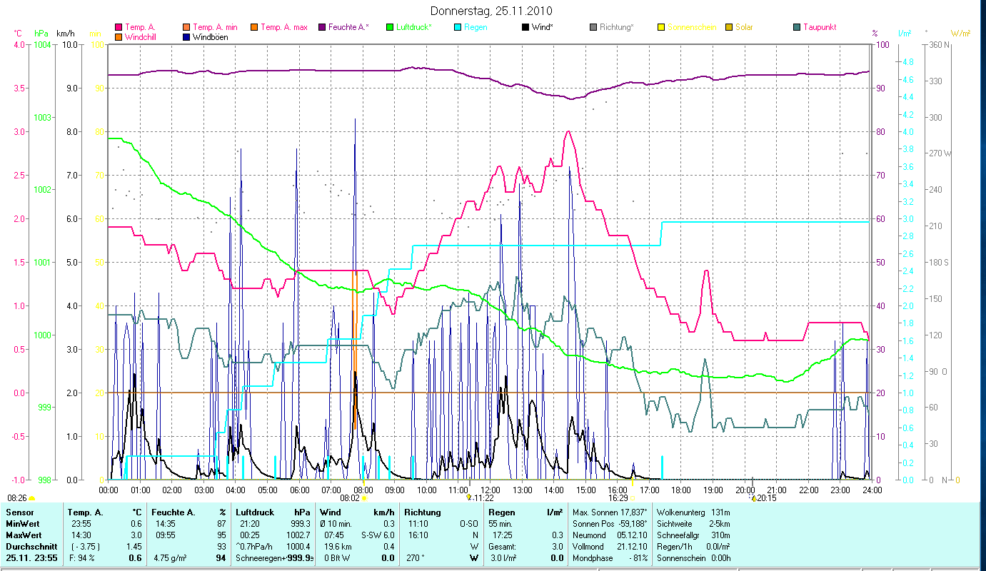Screen dimensions: 986x571
Task: Click the pink Temp. A. legend swatch
Action: (x=119, y=27)
